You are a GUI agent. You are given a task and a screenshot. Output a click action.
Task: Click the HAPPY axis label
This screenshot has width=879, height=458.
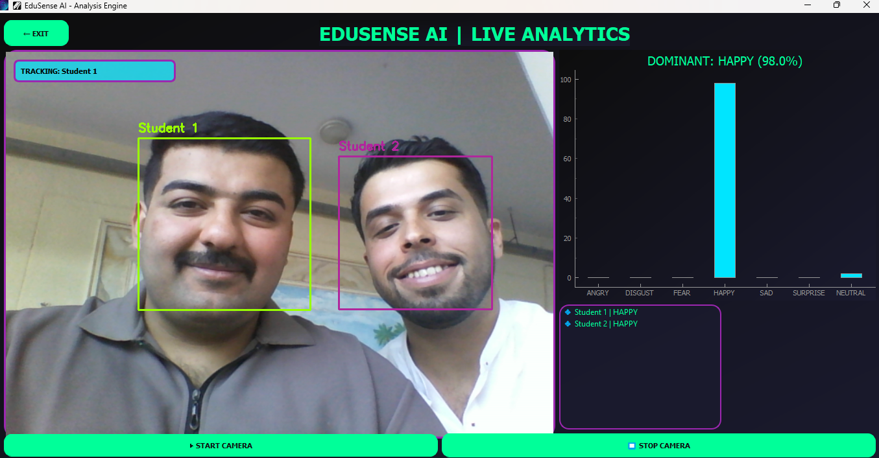click(x=724, y=293)
